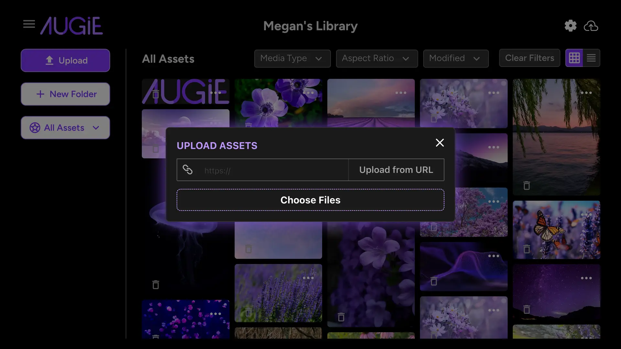Click the Choose Files drop zone
This screenshot has width=621, height=349.
[310, 199]
